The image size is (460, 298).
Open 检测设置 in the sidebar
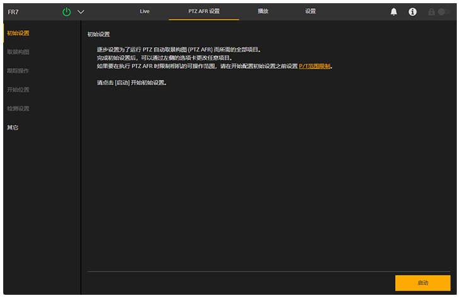18,108
